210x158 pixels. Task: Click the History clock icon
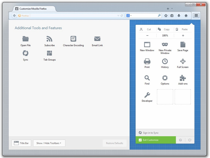(x=165, y=61)
